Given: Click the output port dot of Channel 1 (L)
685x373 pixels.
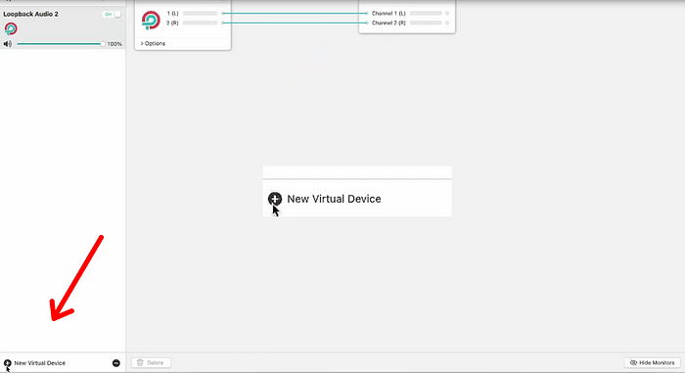Looking at the screenshot, I should tap(447, 14).
